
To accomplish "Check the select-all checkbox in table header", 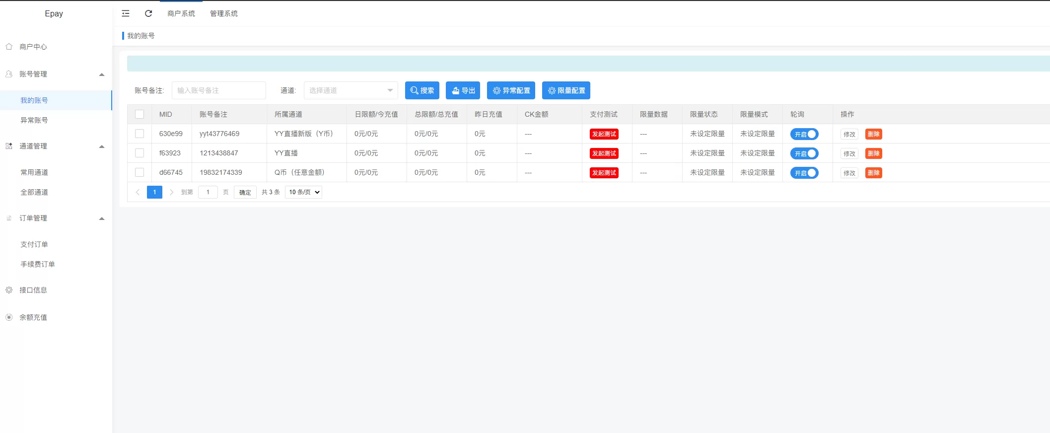I will pos(140,114).
